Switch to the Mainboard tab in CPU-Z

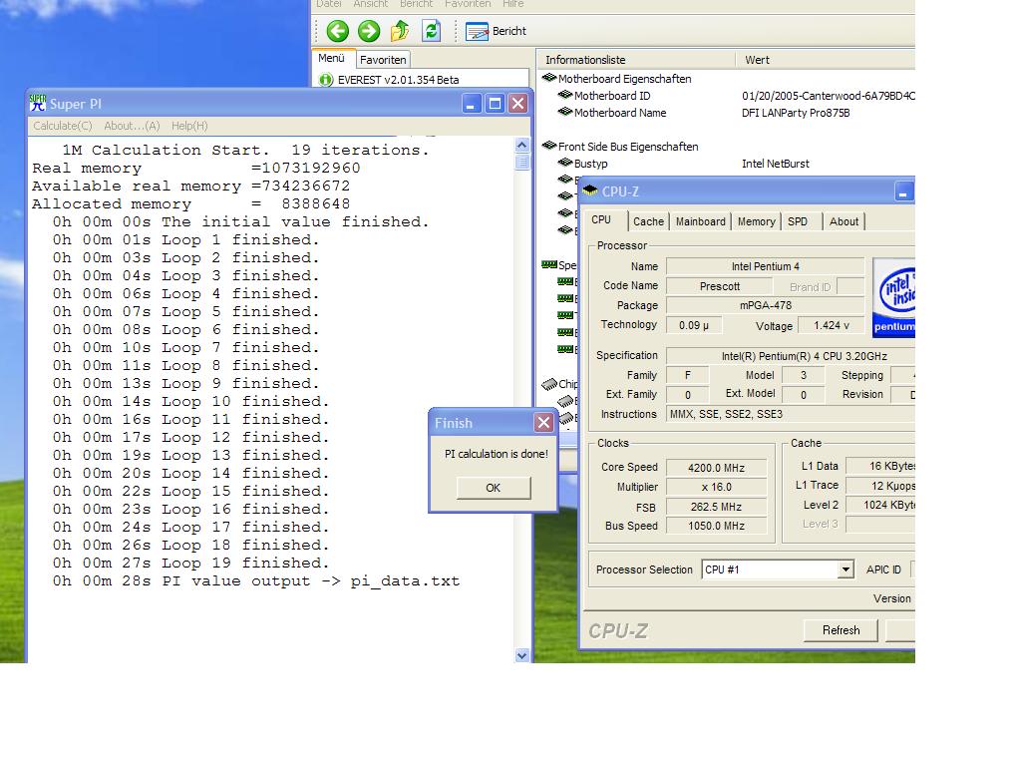701,221
